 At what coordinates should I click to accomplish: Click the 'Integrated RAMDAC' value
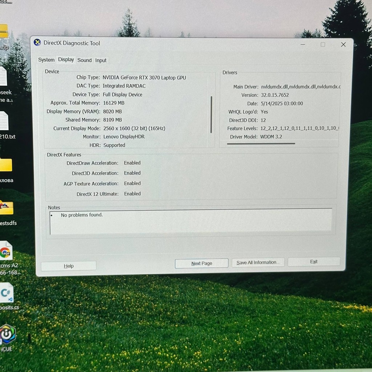pos(124,86)
